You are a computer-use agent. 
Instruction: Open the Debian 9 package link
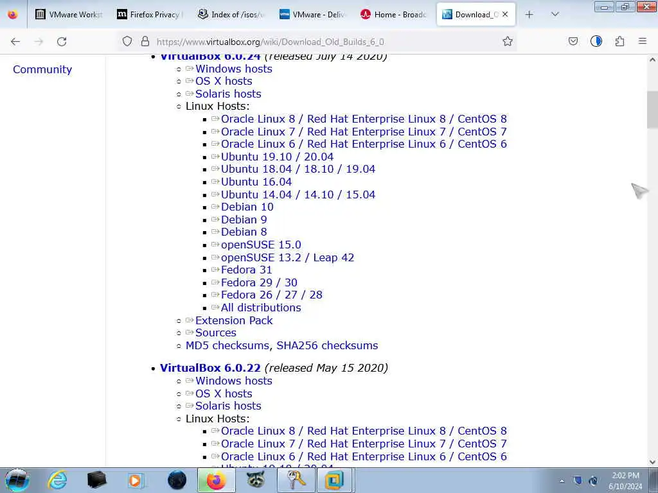coord(244,220)
